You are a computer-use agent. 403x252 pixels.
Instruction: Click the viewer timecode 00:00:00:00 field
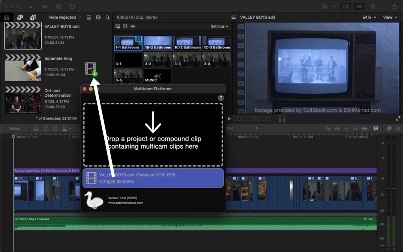(x=251, y=119)
